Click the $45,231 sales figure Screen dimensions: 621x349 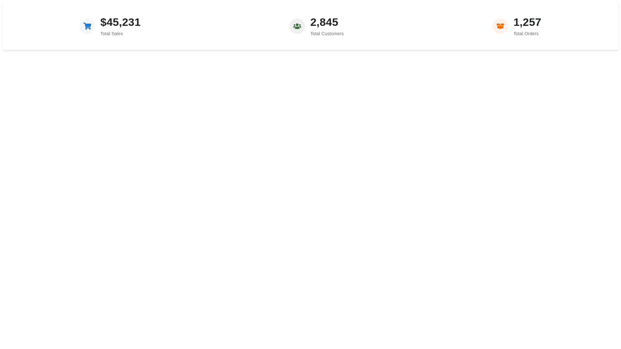pyautogui.click(x=120, y=22)
